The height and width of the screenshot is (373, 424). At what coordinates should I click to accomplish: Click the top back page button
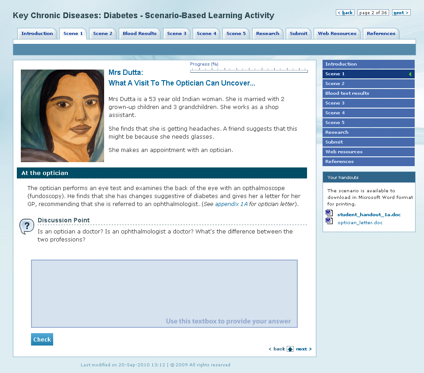pos(345,13)
